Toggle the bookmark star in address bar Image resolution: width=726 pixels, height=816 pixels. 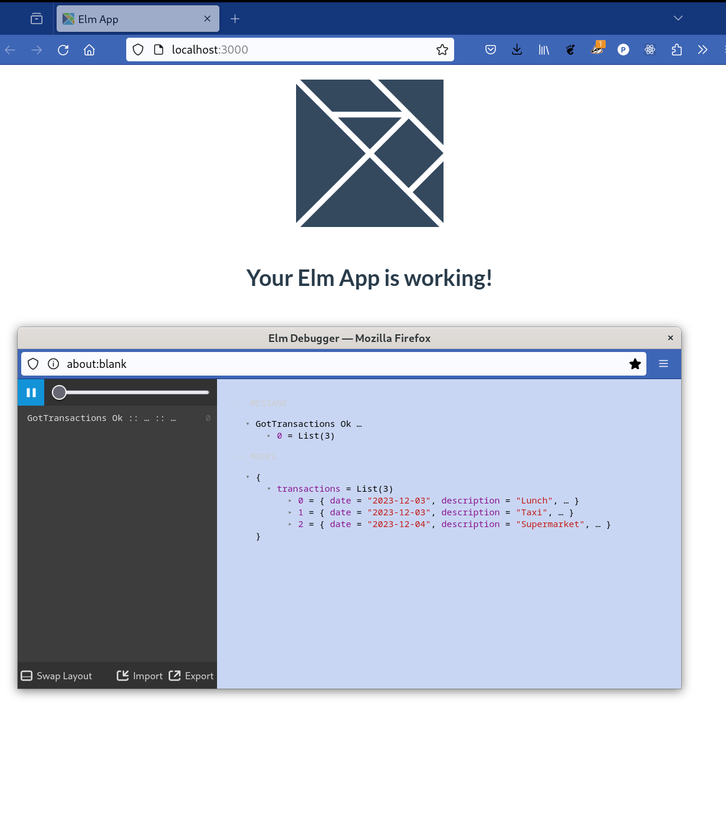[442, 50]
